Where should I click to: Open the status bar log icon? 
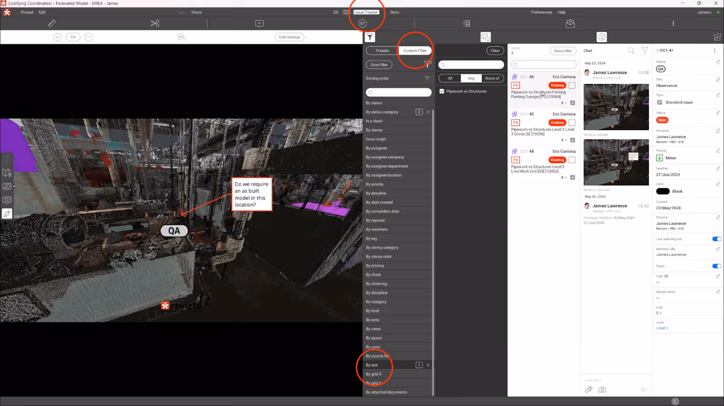(x=675, y=401)
